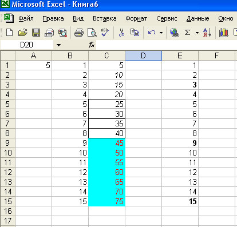Viewport: 237px width, 227px height.
Task: Open Print Preview with the magnifier page icon
Action: (x=92, y=33)
